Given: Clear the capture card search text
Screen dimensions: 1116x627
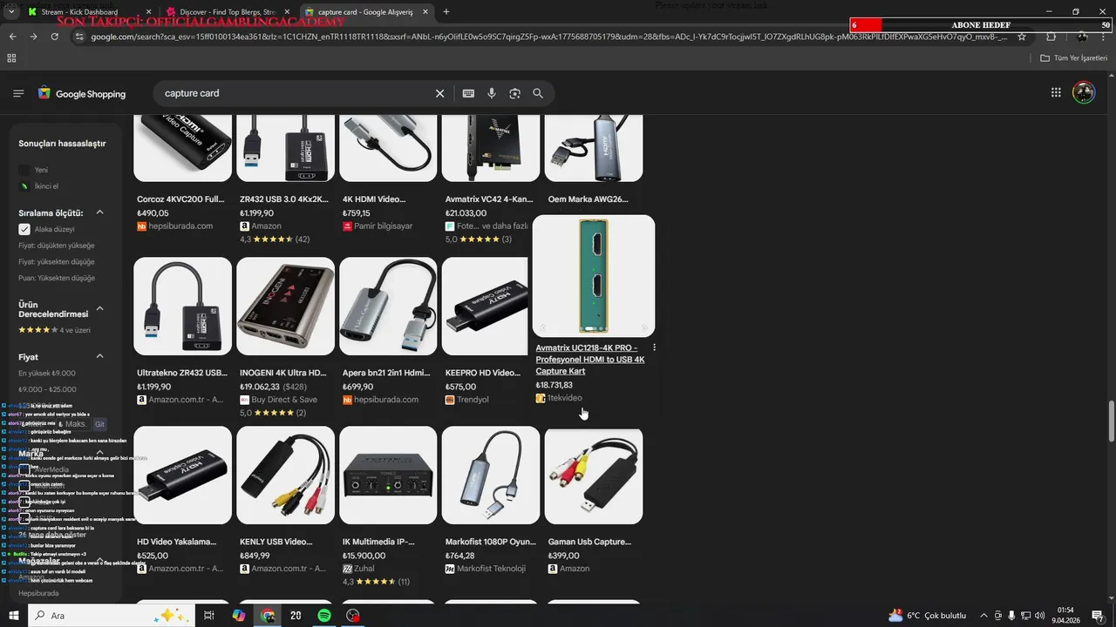Looking at the screenshot, I should click(x=439, y=93).
